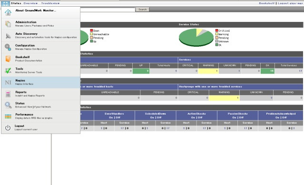Click the Tools green checkmark icon
304x185 pixels.
click(x=8, y=71)
